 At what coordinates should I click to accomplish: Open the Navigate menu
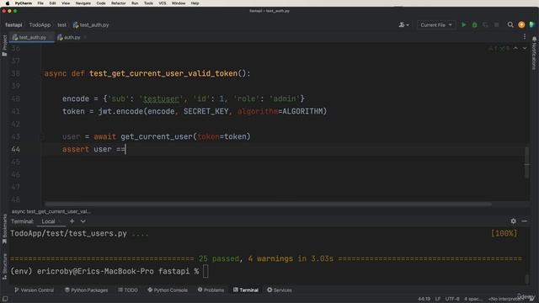coord(83,3)
